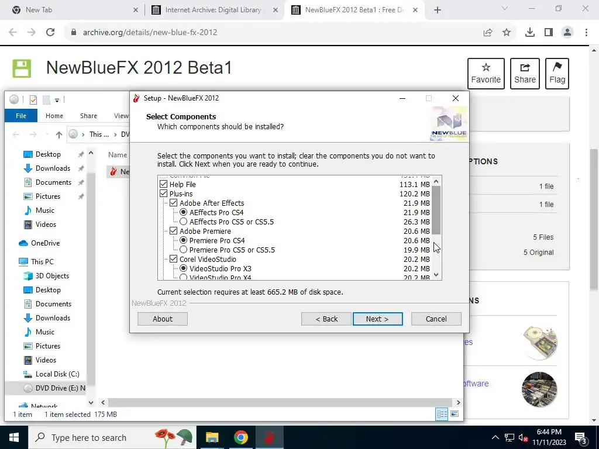This screenshot has width=599, height=449.
Task: Switch Explorer to details view icon
Action: pyautogui.click(x=442, y=414)
